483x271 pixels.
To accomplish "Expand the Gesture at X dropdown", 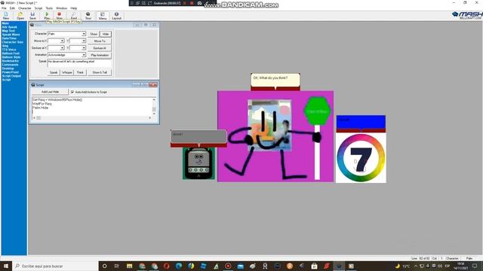I will pos(62,48).
